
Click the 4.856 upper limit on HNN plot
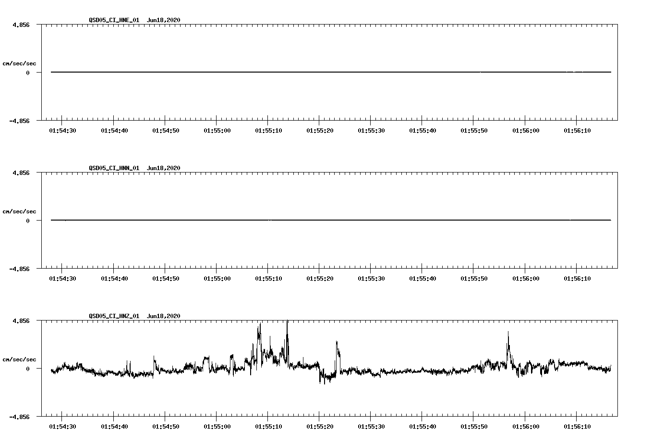tap(22, 173)
